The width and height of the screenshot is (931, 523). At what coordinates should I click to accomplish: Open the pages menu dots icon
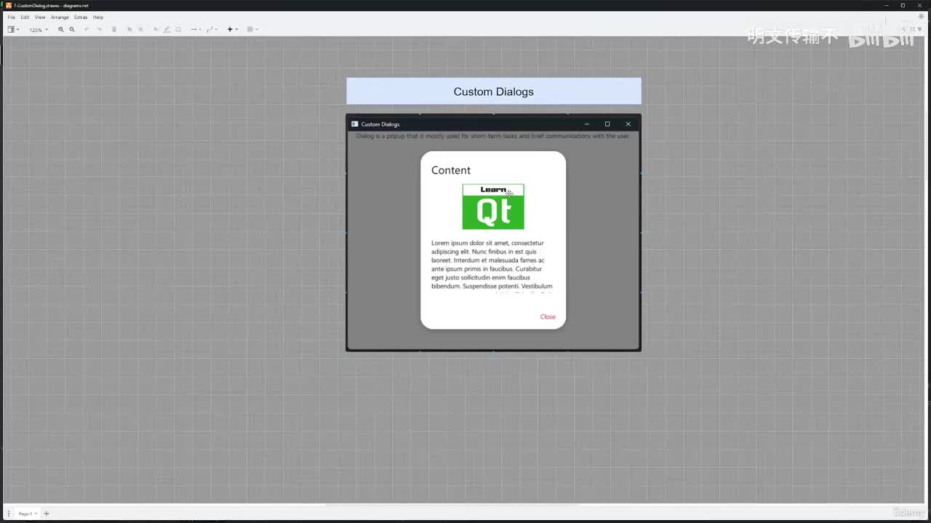[x=8, y=514]
